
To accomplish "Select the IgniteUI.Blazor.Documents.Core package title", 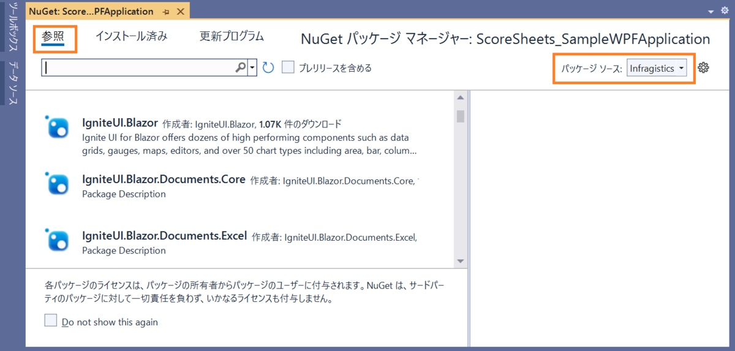I will point(164,179).
